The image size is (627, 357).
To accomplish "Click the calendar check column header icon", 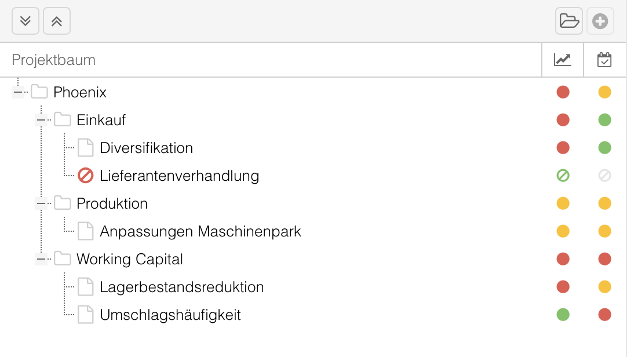I will point(604,60).
